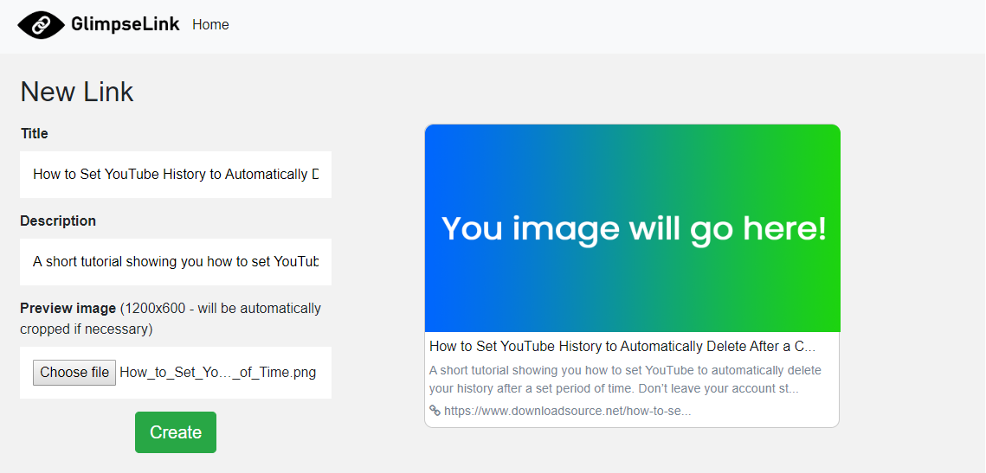Click the preview card description text
Viewport: 986px width, 473px height.
pyautogui.click(x=626, y=380)
